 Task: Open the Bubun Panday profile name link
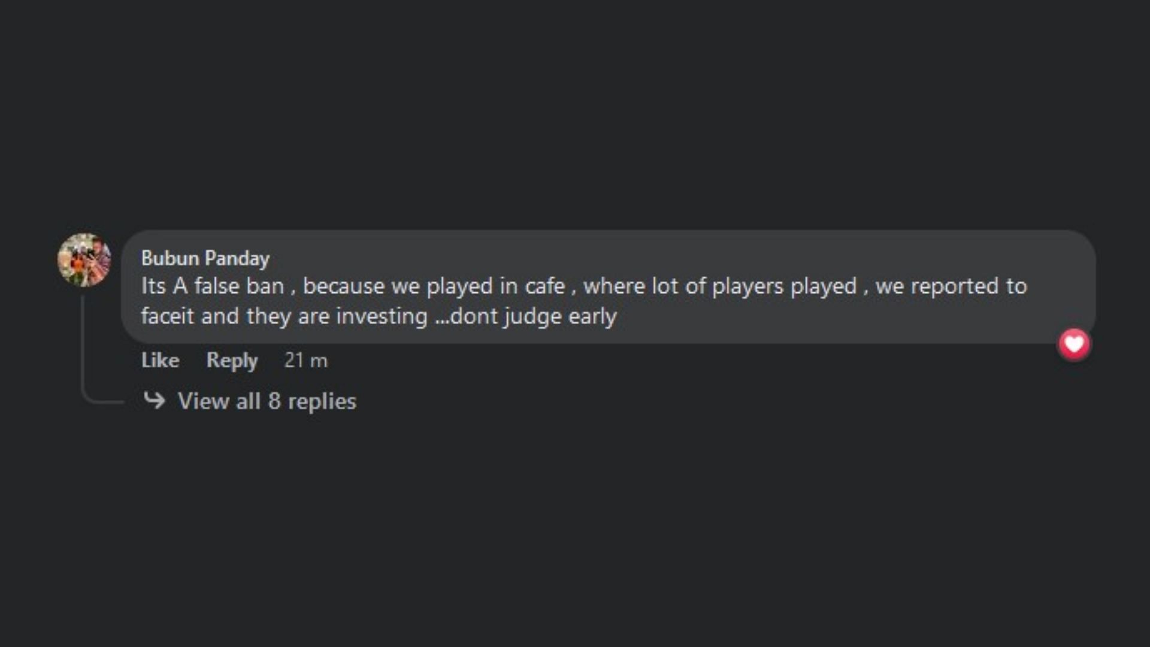205,258
